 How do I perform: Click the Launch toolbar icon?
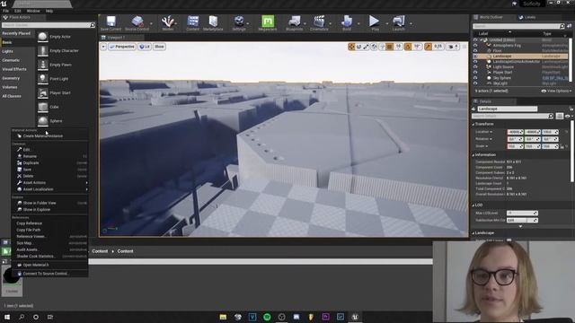coord(399,22)
